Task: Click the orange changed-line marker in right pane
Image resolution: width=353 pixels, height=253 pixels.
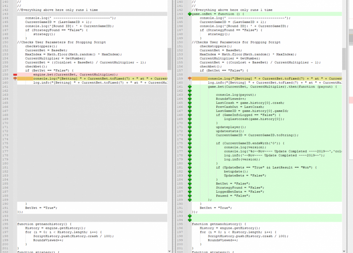Action: 190,79
